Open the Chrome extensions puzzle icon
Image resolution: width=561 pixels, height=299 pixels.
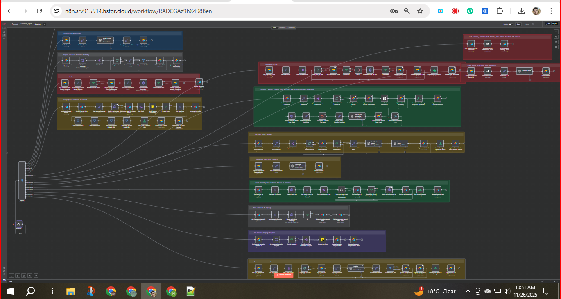click(x=500, y=11)
